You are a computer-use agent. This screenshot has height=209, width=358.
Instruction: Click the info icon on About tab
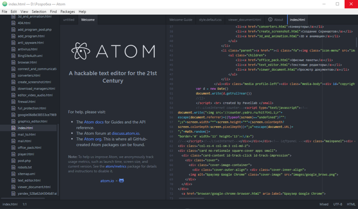pos(270,20)
